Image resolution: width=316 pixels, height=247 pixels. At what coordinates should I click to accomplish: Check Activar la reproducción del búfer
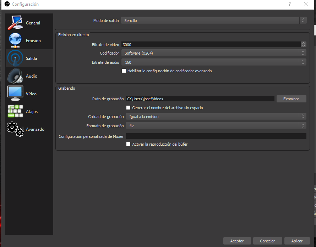(x=129, y=145)
